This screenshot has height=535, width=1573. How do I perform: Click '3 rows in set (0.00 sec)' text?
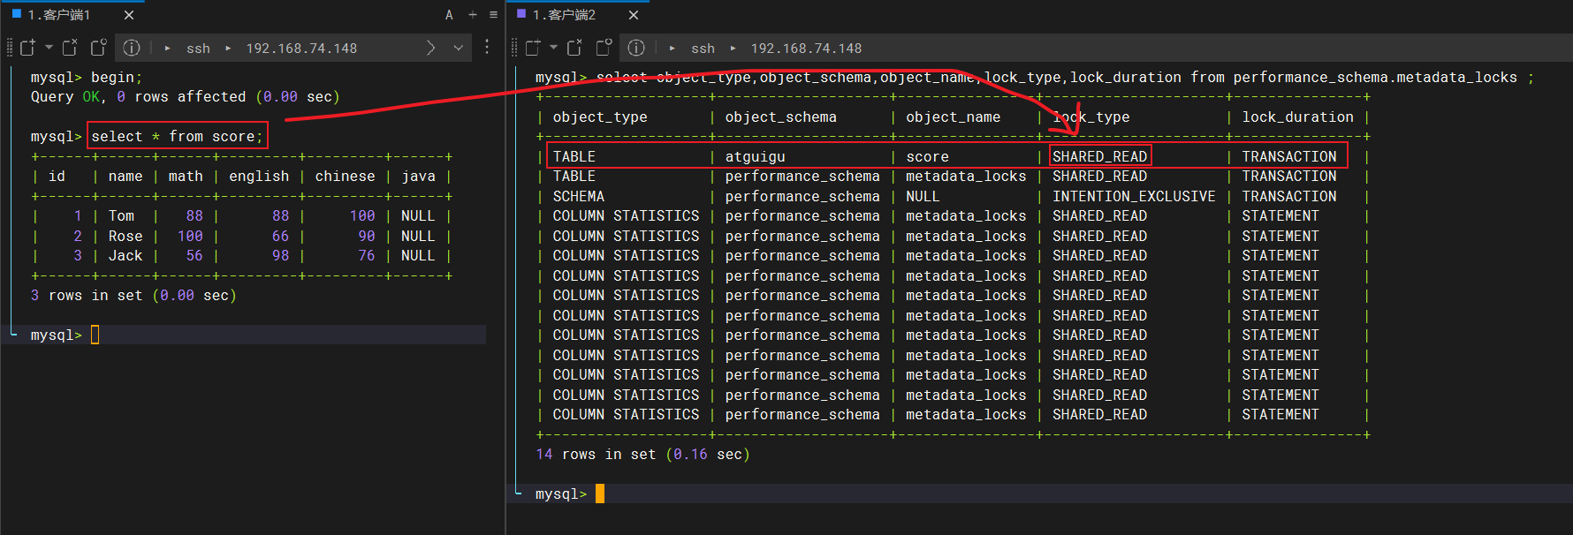click(x=133, y=295)
